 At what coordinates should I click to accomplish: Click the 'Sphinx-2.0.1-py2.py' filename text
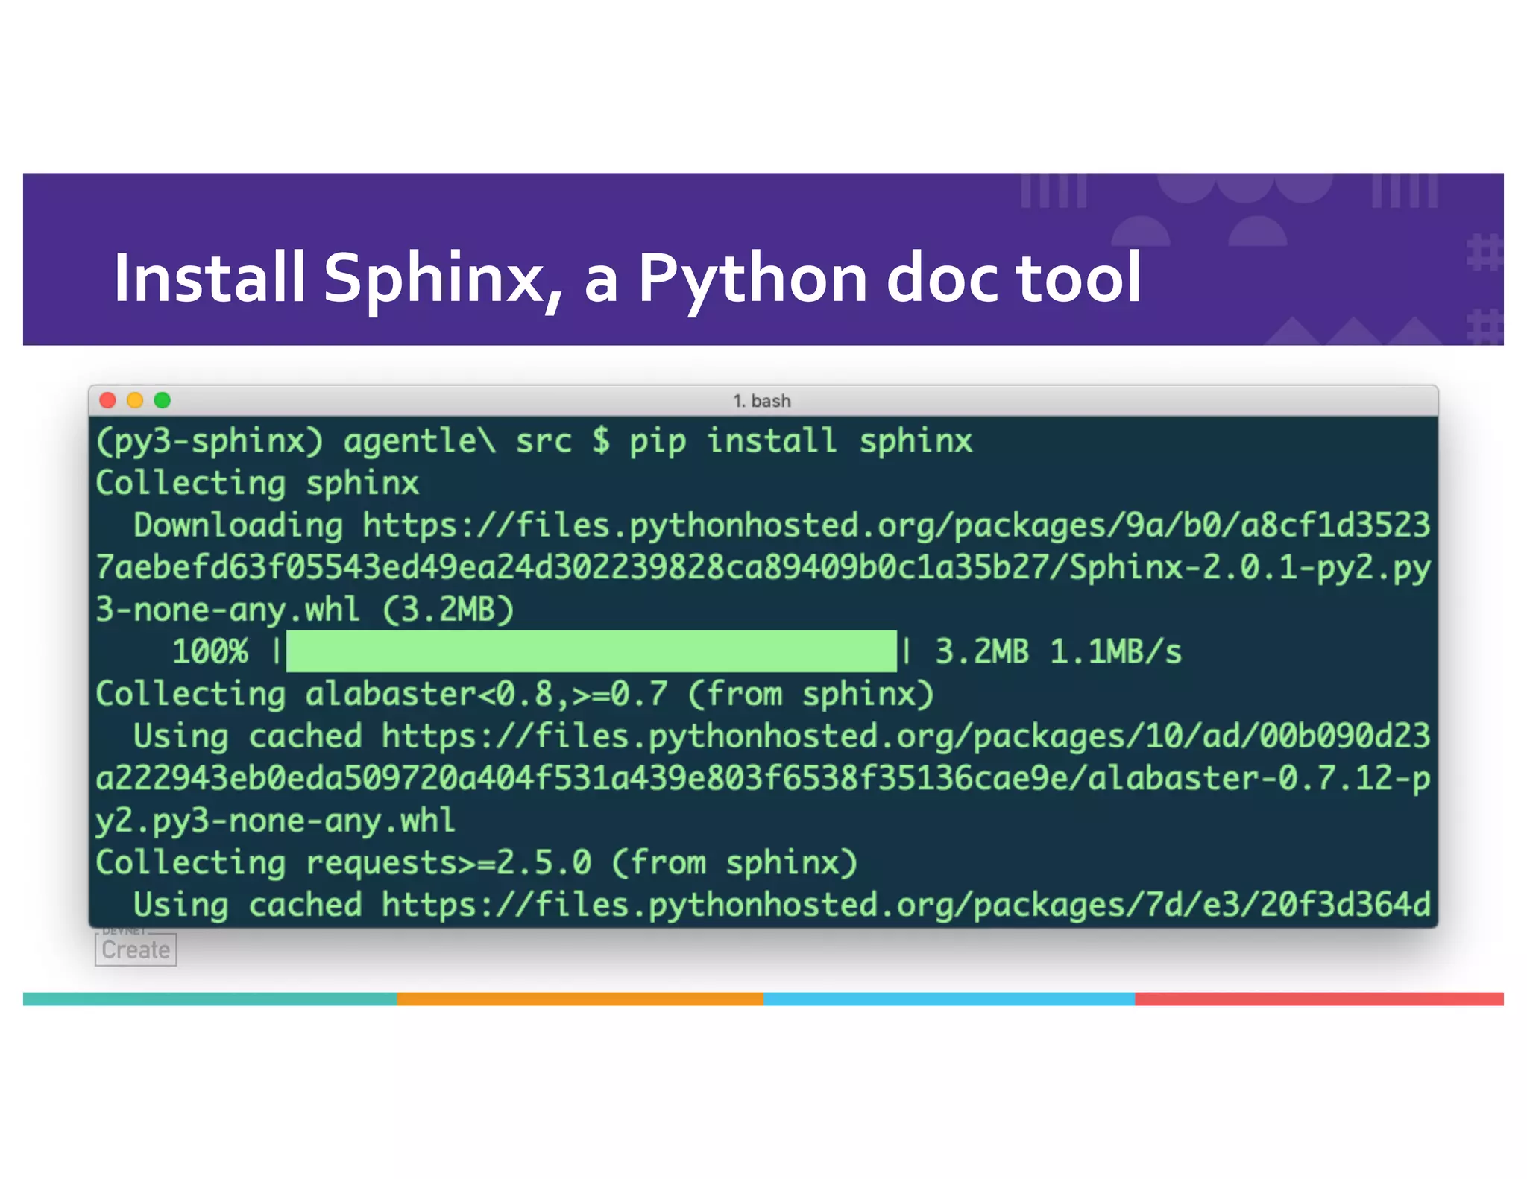point(1250,567)
